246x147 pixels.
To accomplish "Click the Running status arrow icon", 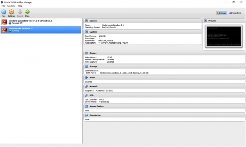I will point(10,31).
